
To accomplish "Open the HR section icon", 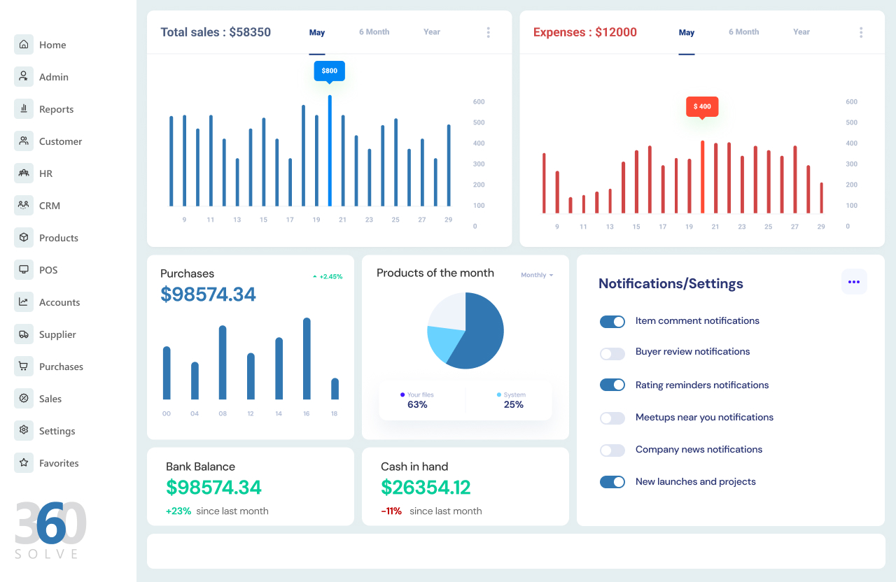I will click(x=23, y=173).
